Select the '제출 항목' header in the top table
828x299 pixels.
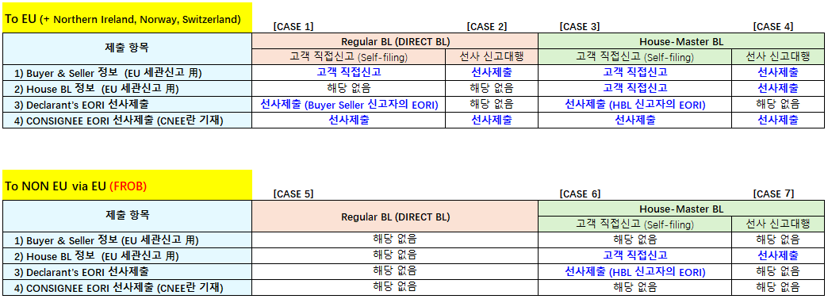tap(127, 49)
